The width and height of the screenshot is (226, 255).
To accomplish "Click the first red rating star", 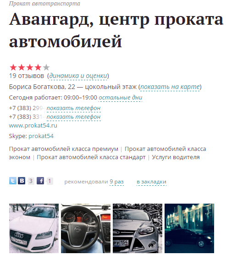I will 13,67.
